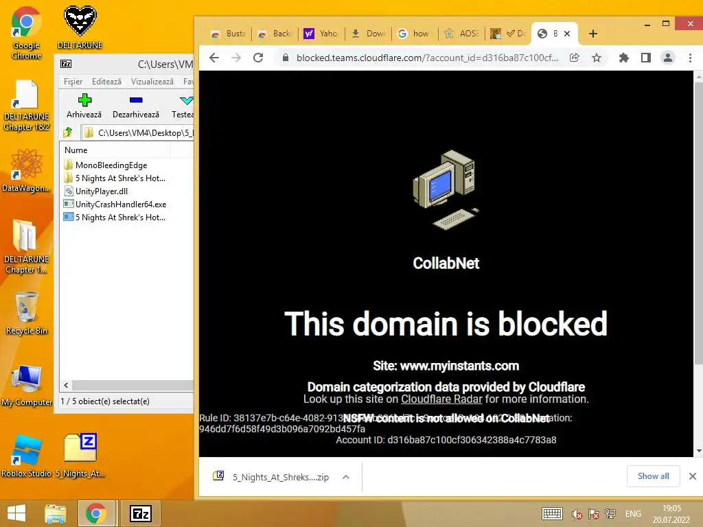Dismiss the Chrome downloads bar
The width and height of the screenshot is (703, 527).
click(693, 476)
